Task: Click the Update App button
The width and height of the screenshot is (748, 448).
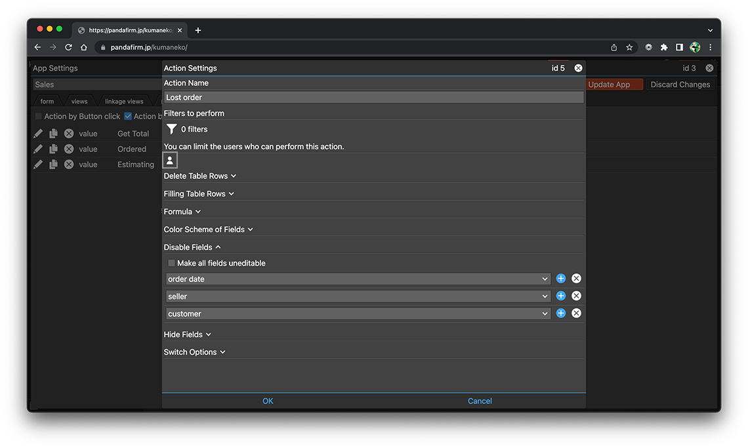Action: [609, 85]
